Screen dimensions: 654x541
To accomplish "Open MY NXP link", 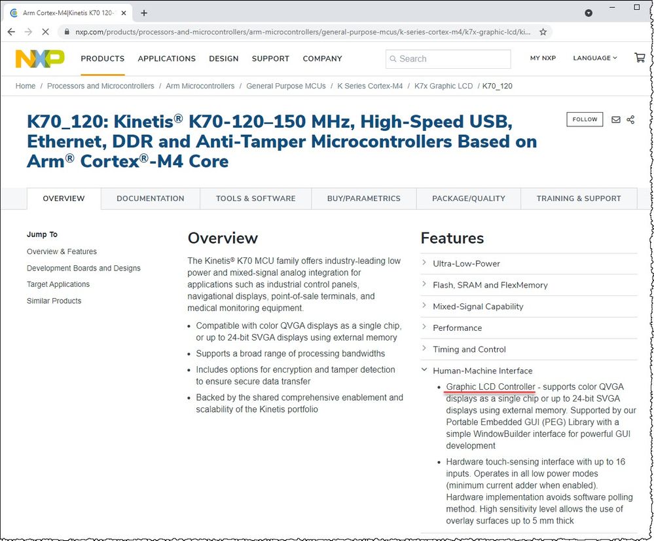I will click(543, 58).
